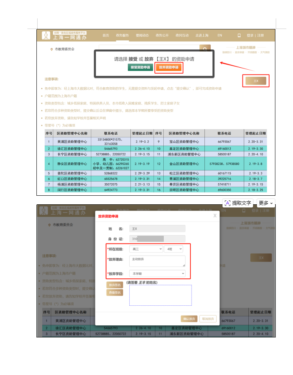The image size is (293, 375).
Task: Click the 青浦区资助管理中心 table cell
Action: [184, 179]
